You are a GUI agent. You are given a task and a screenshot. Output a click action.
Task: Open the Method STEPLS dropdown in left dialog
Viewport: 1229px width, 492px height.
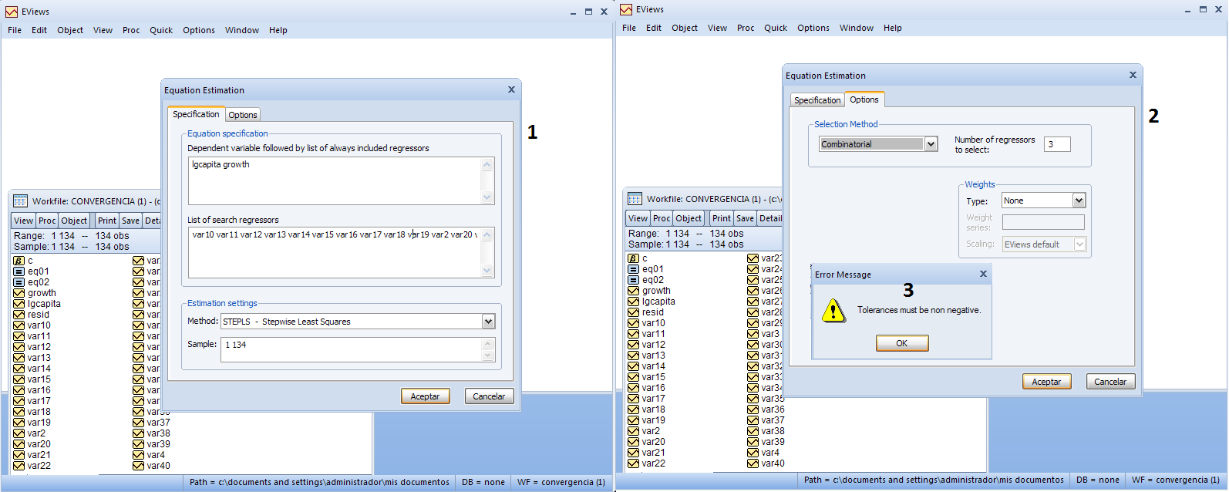pyautogui.click(x=488, y=322)
